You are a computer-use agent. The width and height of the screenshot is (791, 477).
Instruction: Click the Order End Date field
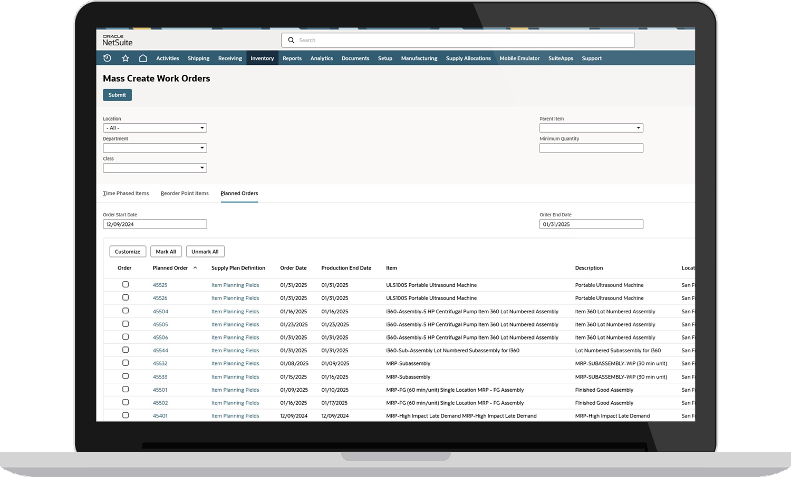coord(591,224)
